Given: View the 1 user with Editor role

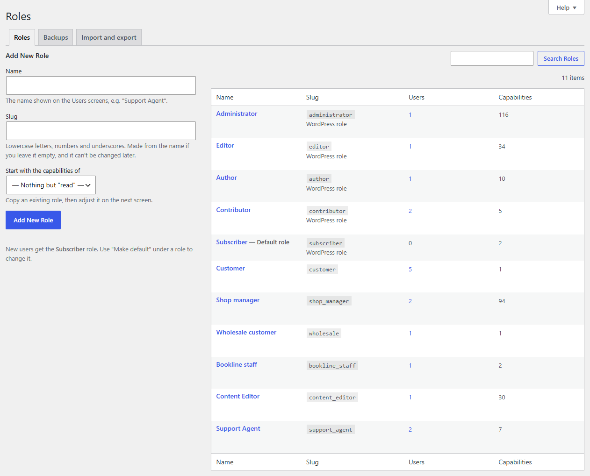Looking at the screenshot, I should click(410, 146).
